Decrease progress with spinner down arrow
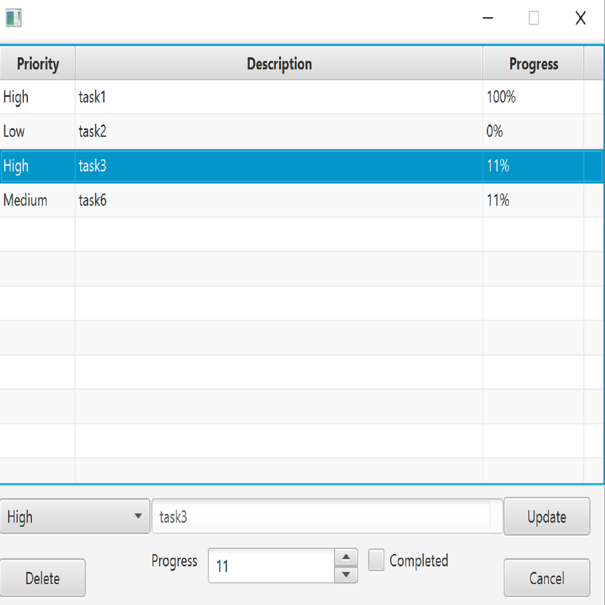605x605 pixels. click(346, 574)
